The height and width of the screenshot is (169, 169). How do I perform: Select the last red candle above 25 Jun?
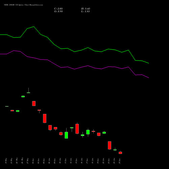tap(120, 153)
